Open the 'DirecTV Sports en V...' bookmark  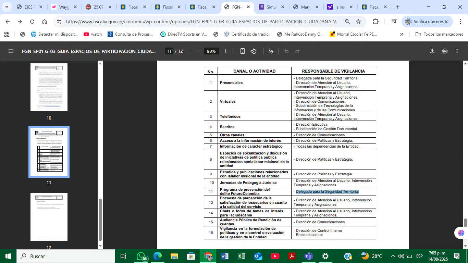(x=184, y=34)
